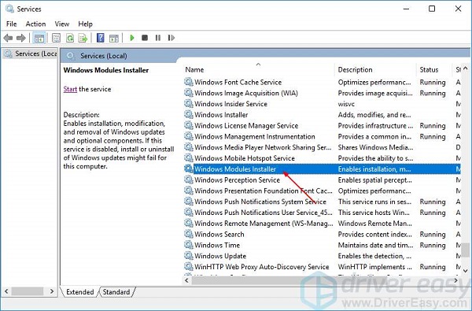Open the View menu
The height and width of the screenshot is (311, 472).
[61, 24]
